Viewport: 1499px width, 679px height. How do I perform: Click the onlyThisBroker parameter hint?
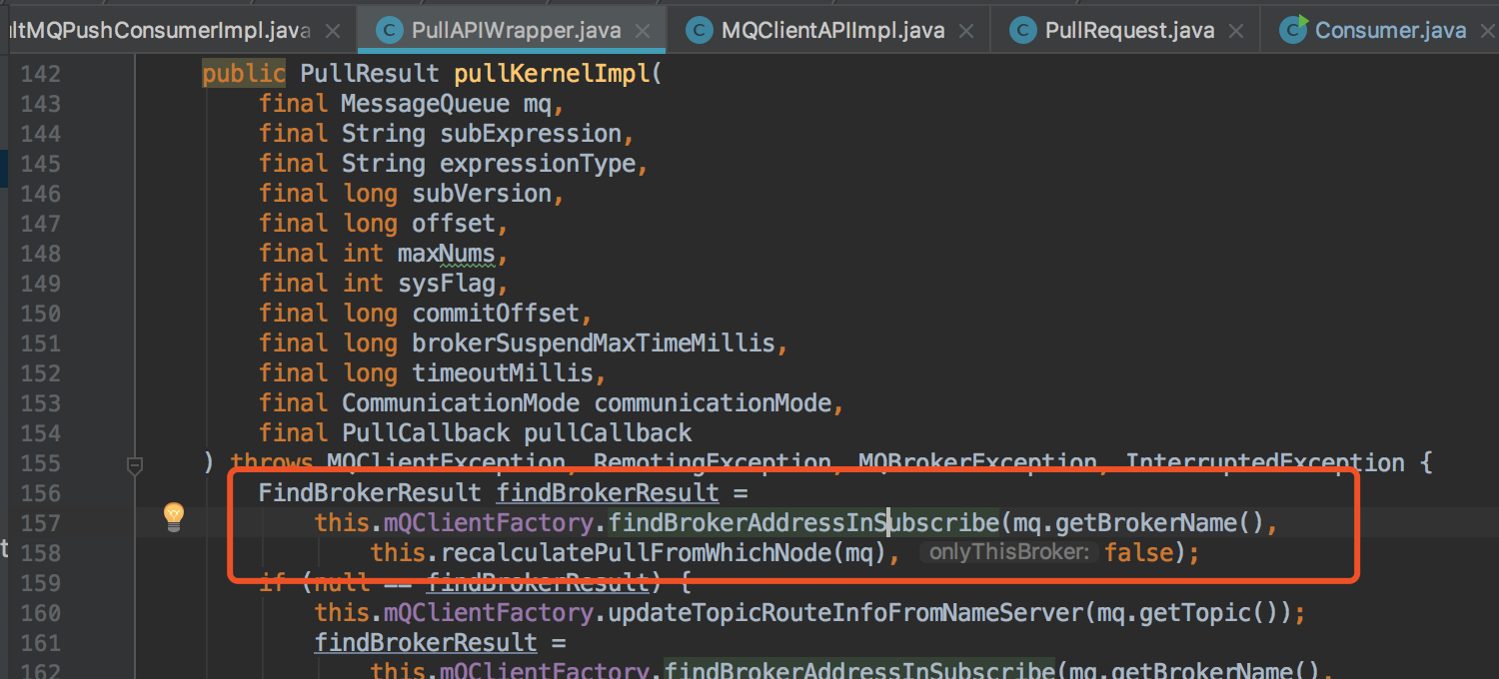coord(1008,552)
